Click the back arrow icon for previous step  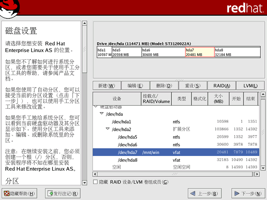coord(193,193)
